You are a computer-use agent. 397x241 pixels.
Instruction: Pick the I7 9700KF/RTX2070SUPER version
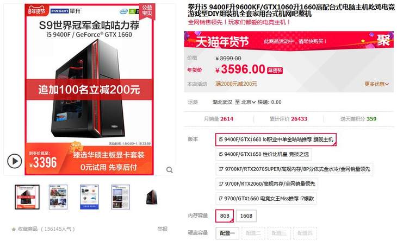pyautogui.click(x=294, y=169)
